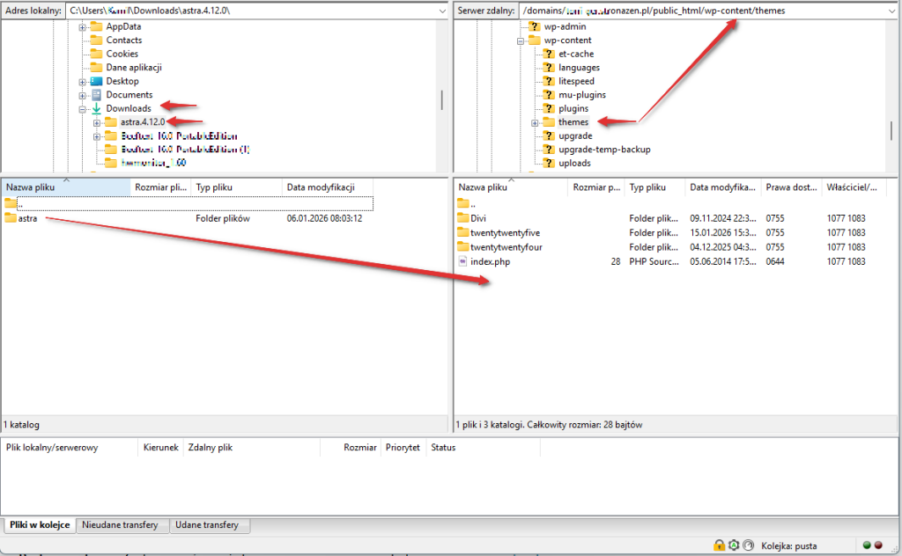The height and width of the screenshot is (556, 902).
Task: Click the astra folder icon in local list
Action: click(11, 218)
